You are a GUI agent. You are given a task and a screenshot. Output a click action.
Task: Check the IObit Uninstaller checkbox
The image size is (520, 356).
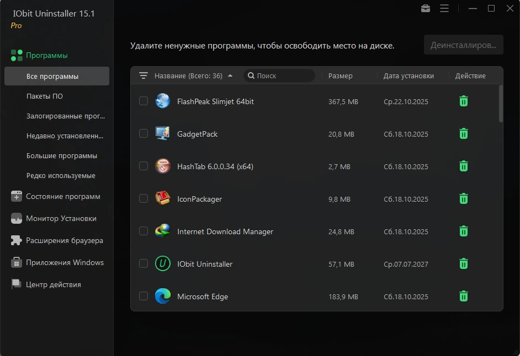coord(144,263)
